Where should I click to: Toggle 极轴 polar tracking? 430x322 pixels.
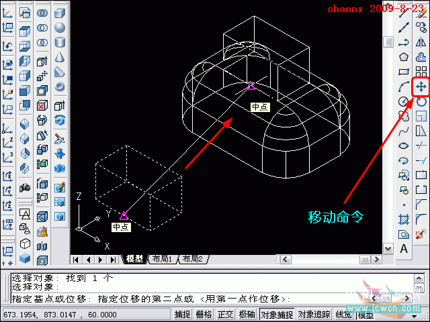click(x=247, y=315)
